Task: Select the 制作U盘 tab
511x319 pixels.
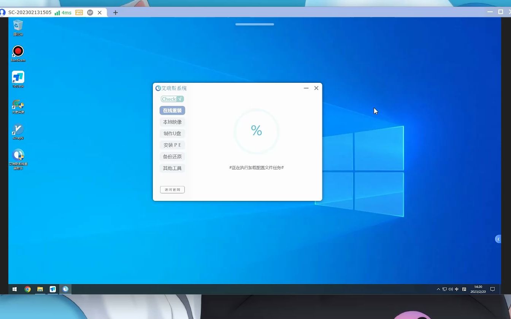Action: coord(172,133)
